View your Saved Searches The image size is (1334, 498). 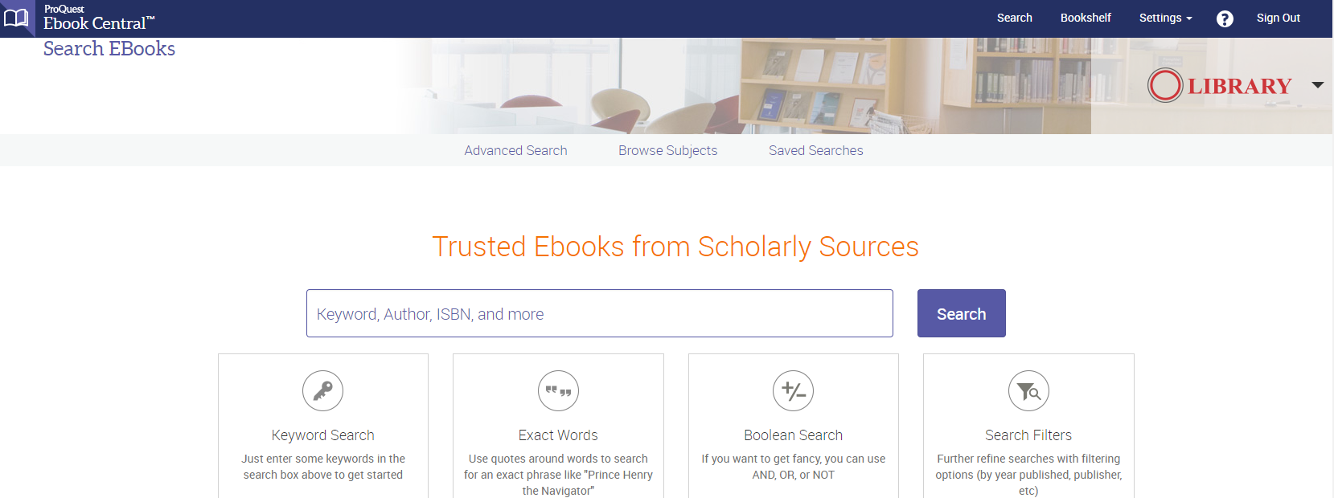(x=815, y=150)
